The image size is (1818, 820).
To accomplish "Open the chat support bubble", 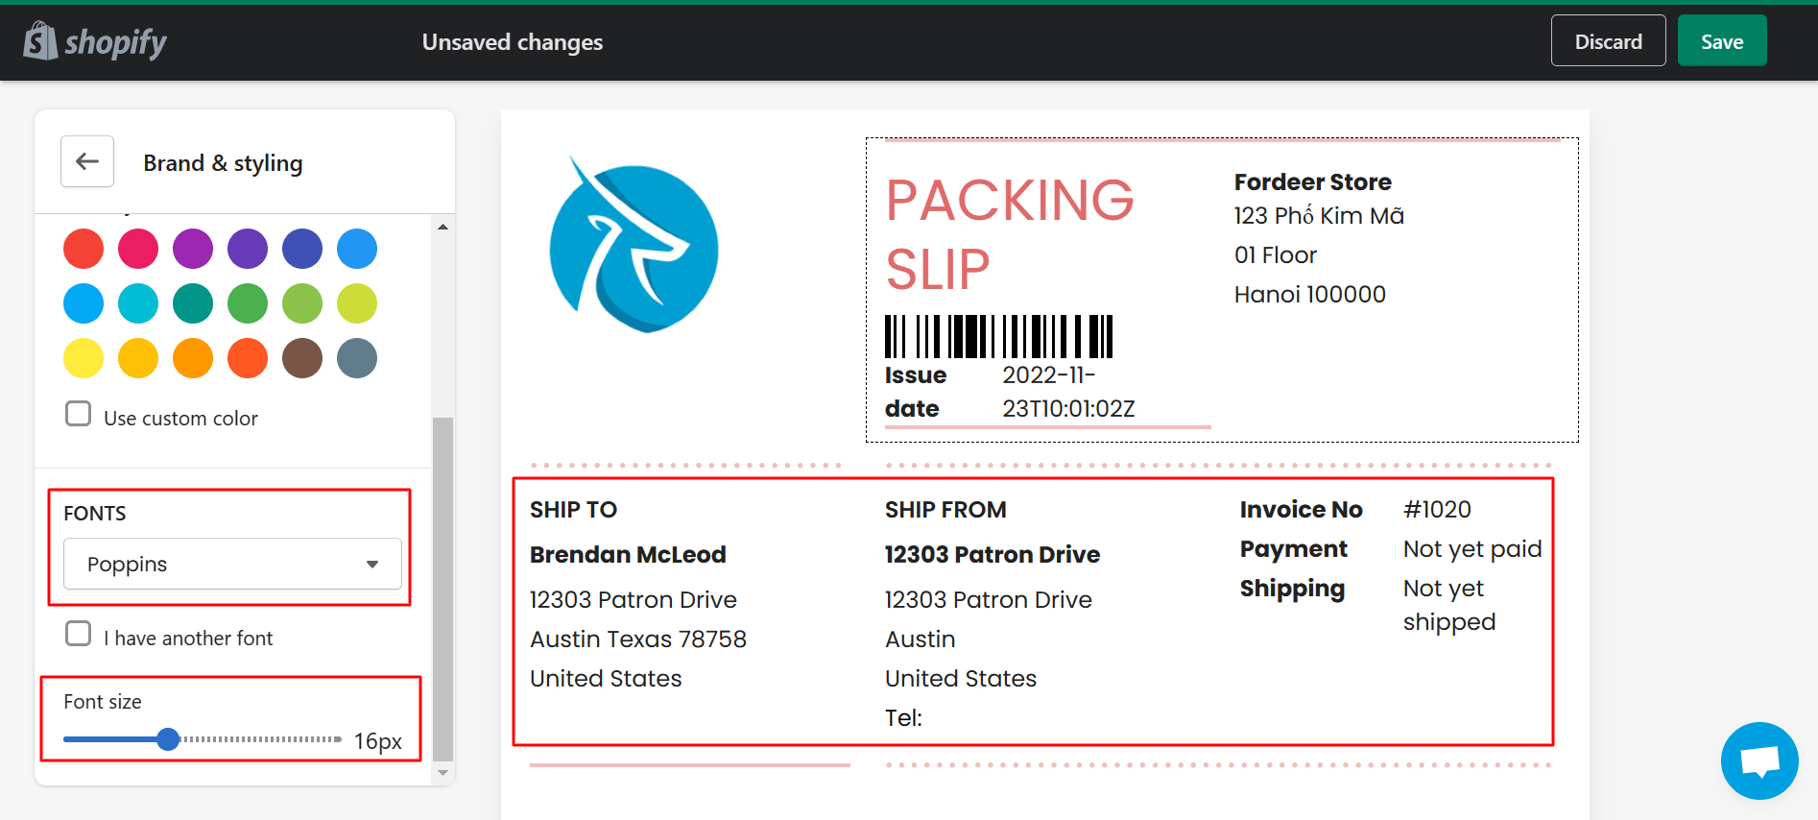I will (1758, 760).
